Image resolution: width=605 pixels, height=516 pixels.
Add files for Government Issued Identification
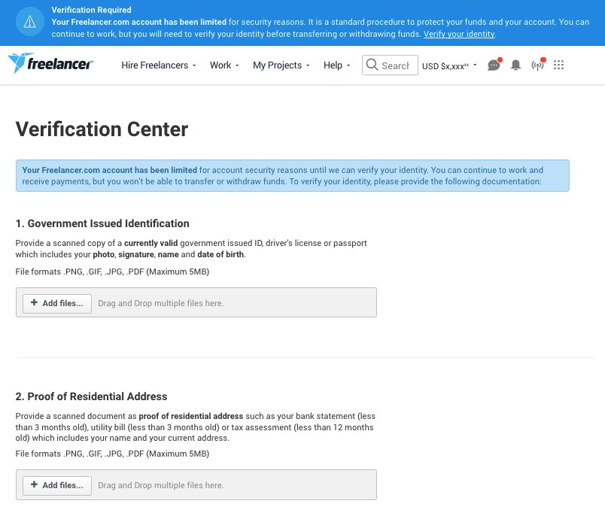[57, 303]
